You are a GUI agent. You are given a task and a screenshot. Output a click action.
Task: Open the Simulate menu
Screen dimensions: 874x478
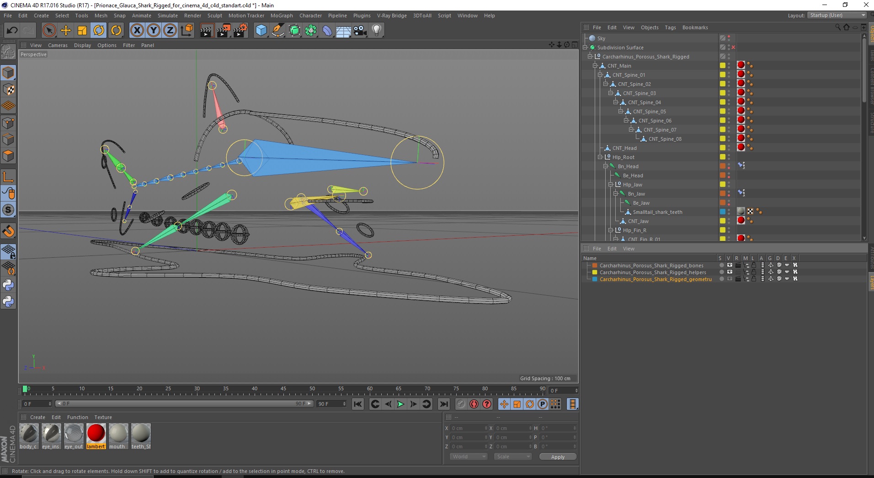(168, 16)
